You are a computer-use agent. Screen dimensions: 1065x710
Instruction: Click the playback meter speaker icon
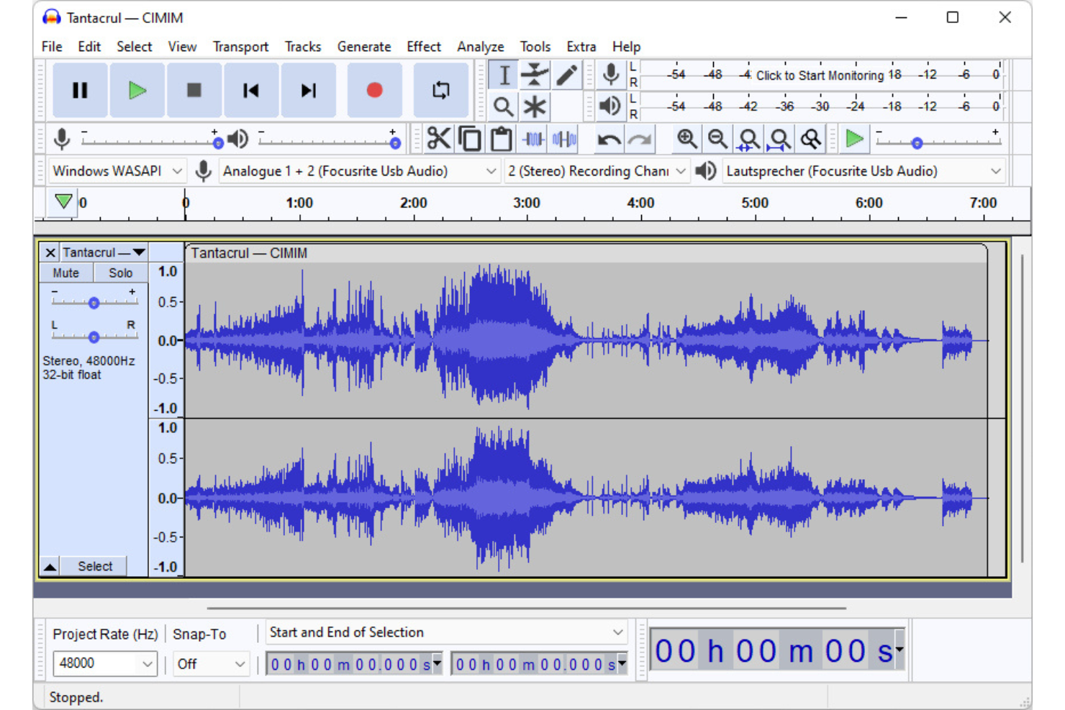(x=610, y=106)
